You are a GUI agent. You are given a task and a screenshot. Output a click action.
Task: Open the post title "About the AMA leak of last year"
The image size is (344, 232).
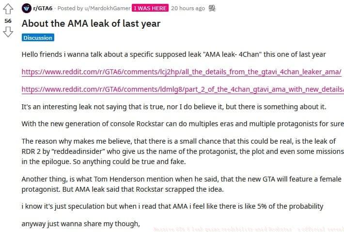[91, 23]
